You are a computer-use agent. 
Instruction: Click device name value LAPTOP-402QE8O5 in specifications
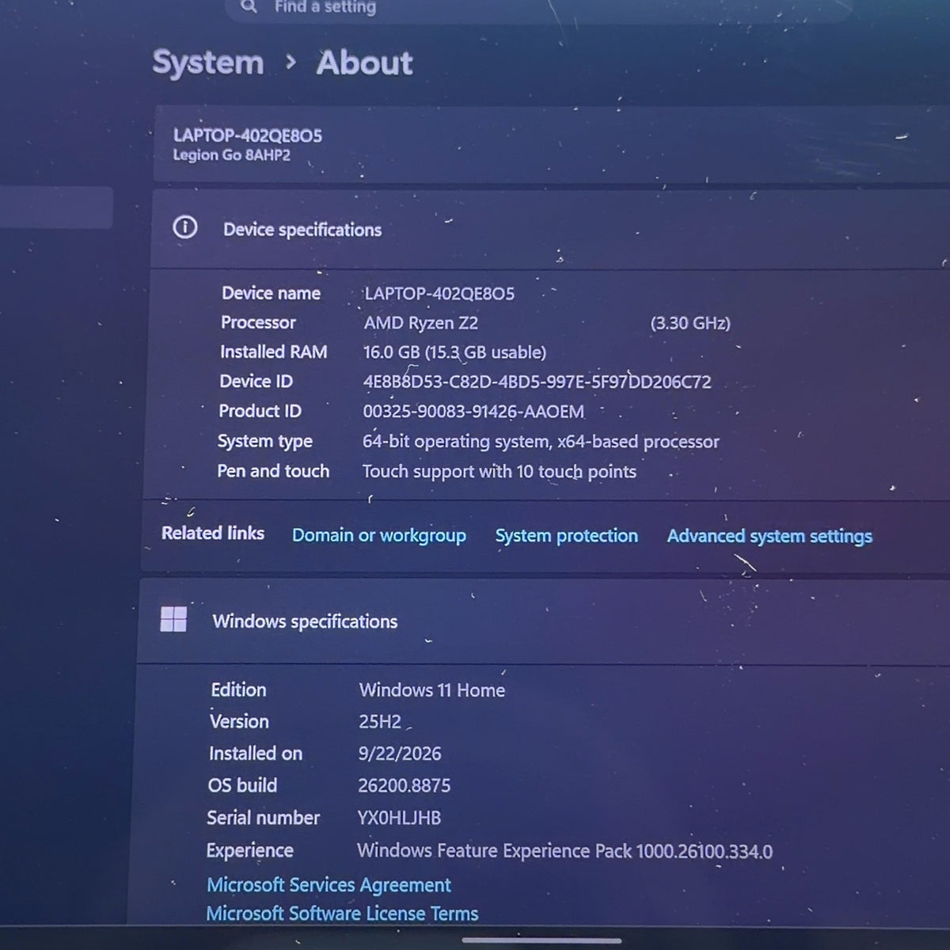[439, 294]
